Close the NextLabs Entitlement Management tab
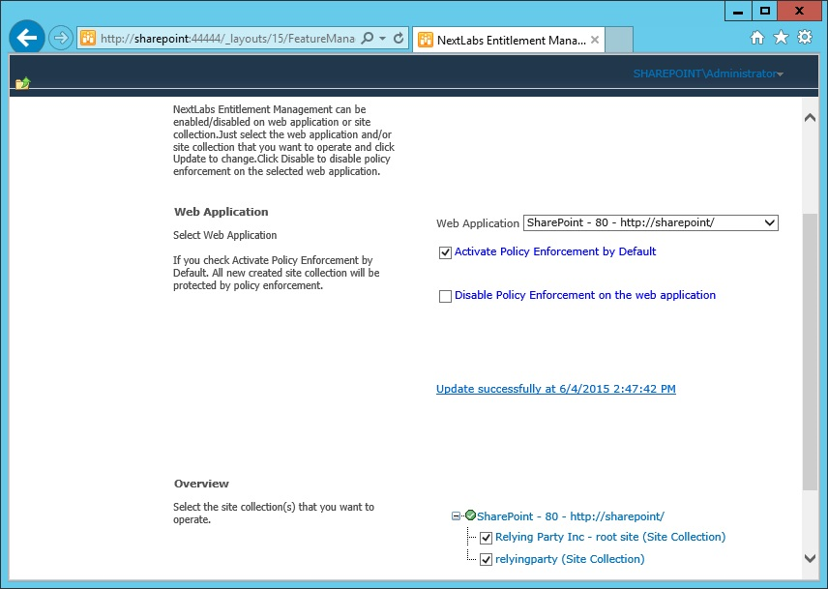This screenshot has height=589, width=828. pyautogui.click(x=595, y=40)
